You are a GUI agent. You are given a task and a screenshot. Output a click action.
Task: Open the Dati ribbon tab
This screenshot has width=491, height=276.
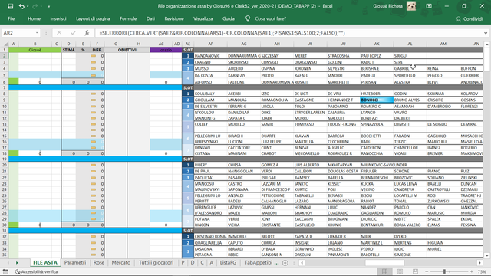(150, 18)
